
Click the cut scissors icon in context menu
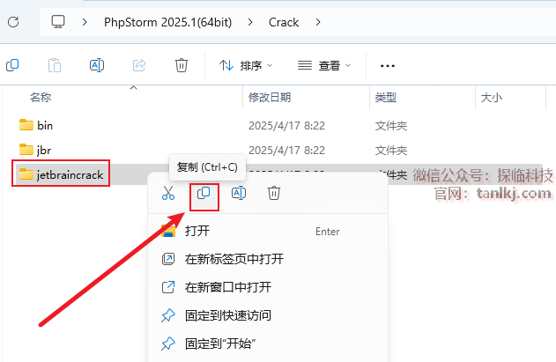(168, 193)
